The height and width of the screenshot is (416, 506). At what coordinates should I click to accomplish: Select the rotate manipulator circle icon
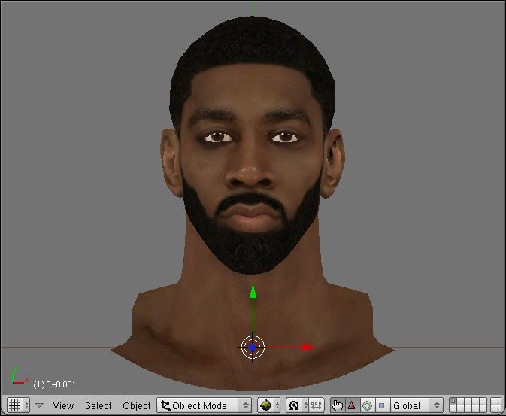tap(367, 405)
